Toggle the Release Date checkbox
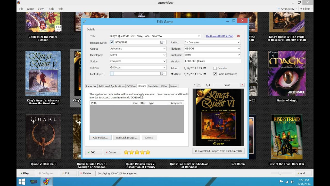Image resolution: width=330 pixels, height=186 pixels. 112,42
